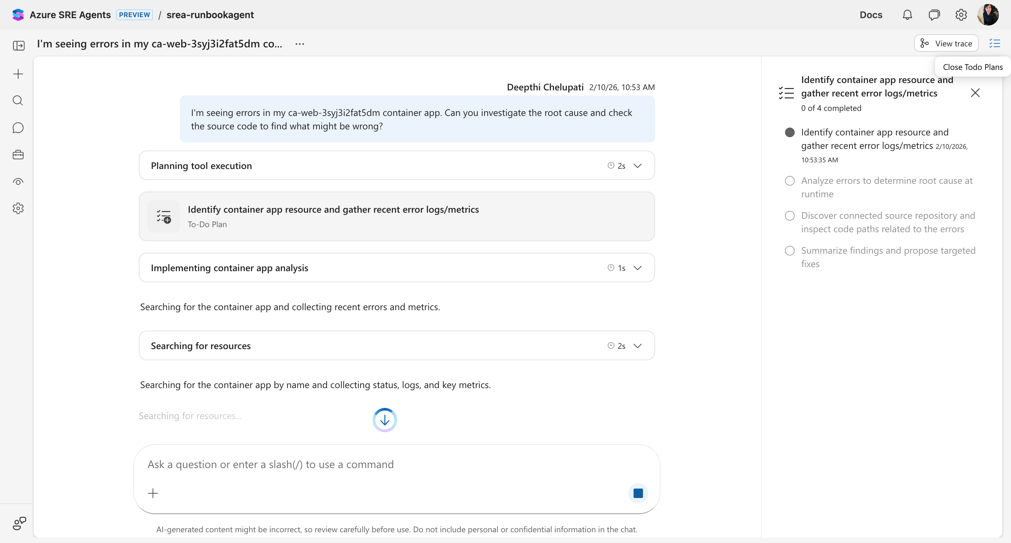Add attachment with plus icon in chat box

tap(153, 493)
